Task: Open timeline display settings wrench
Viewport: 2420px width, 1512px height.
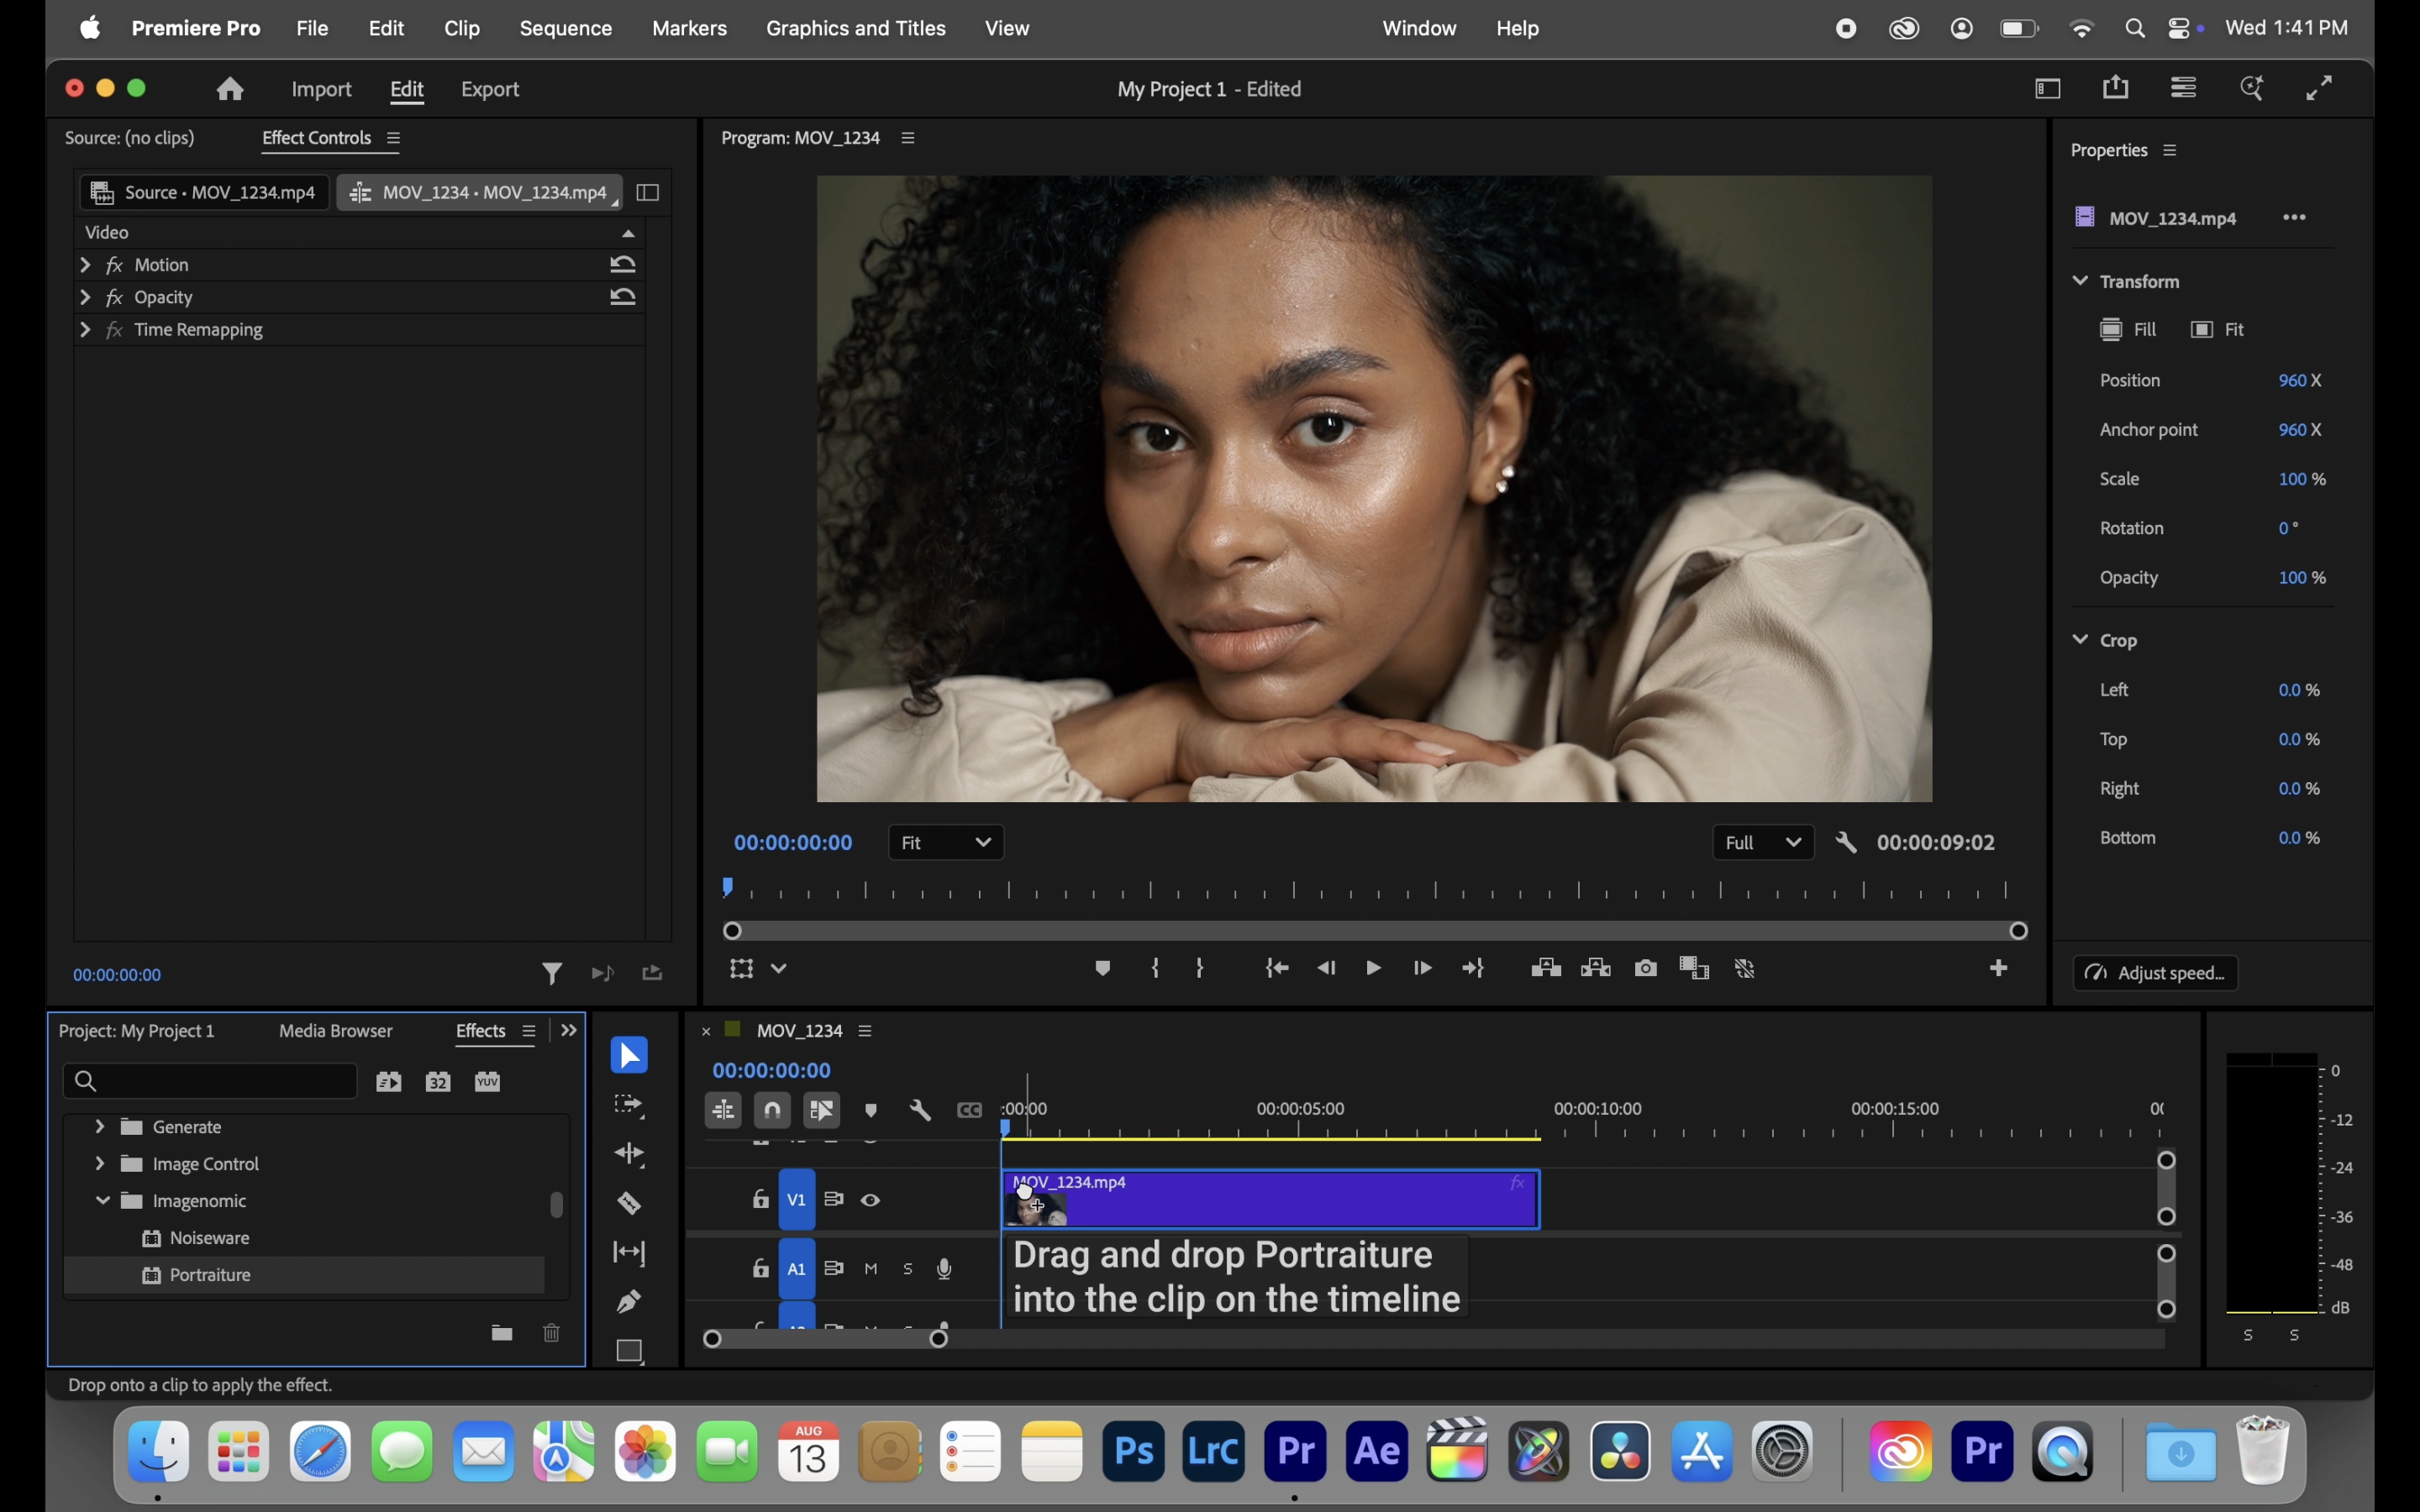Action: pos(920,1111)
